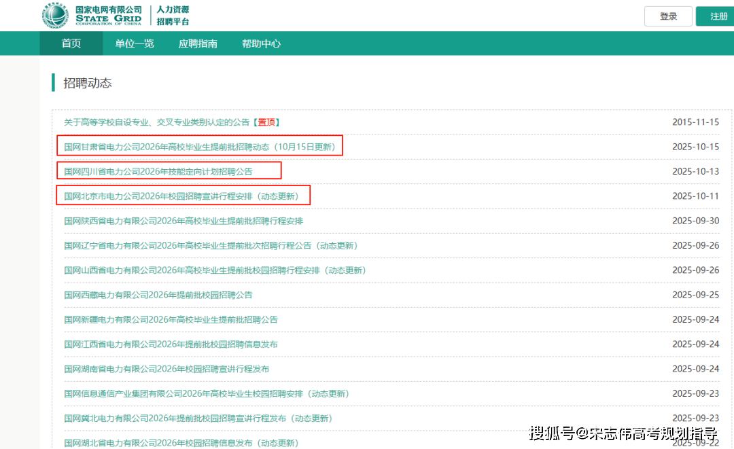734x449 pixels.
Task: Open the 首页 home tab
Action: pyautogui.click(x=71, y=43)
